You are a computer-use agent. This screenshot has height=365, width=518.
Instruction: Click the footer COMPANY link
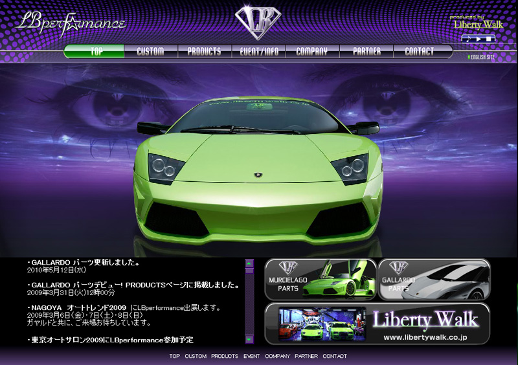click(x=277, y=356)
